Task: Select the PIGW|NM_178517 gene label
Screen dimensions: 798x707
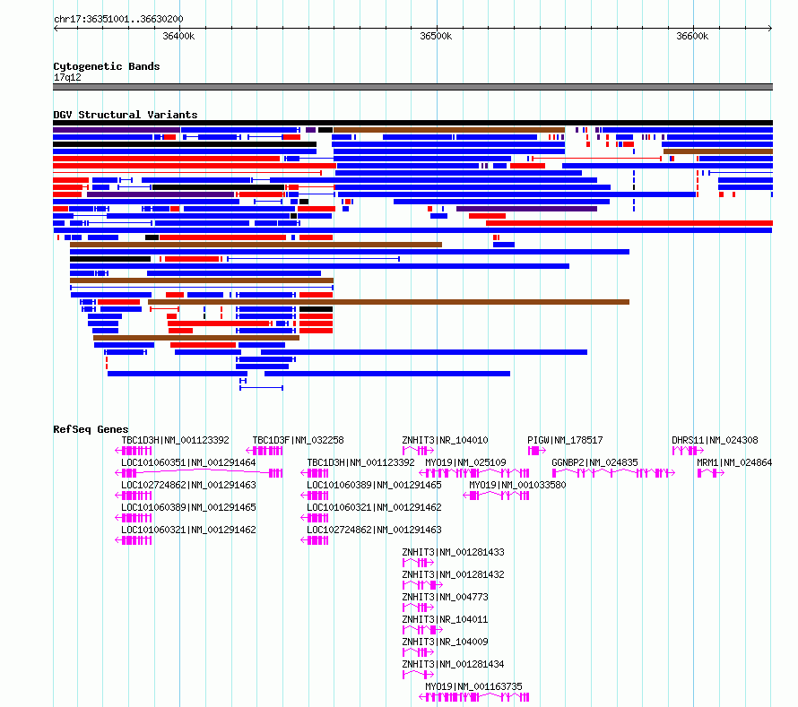Action: [x=565, y=440]
